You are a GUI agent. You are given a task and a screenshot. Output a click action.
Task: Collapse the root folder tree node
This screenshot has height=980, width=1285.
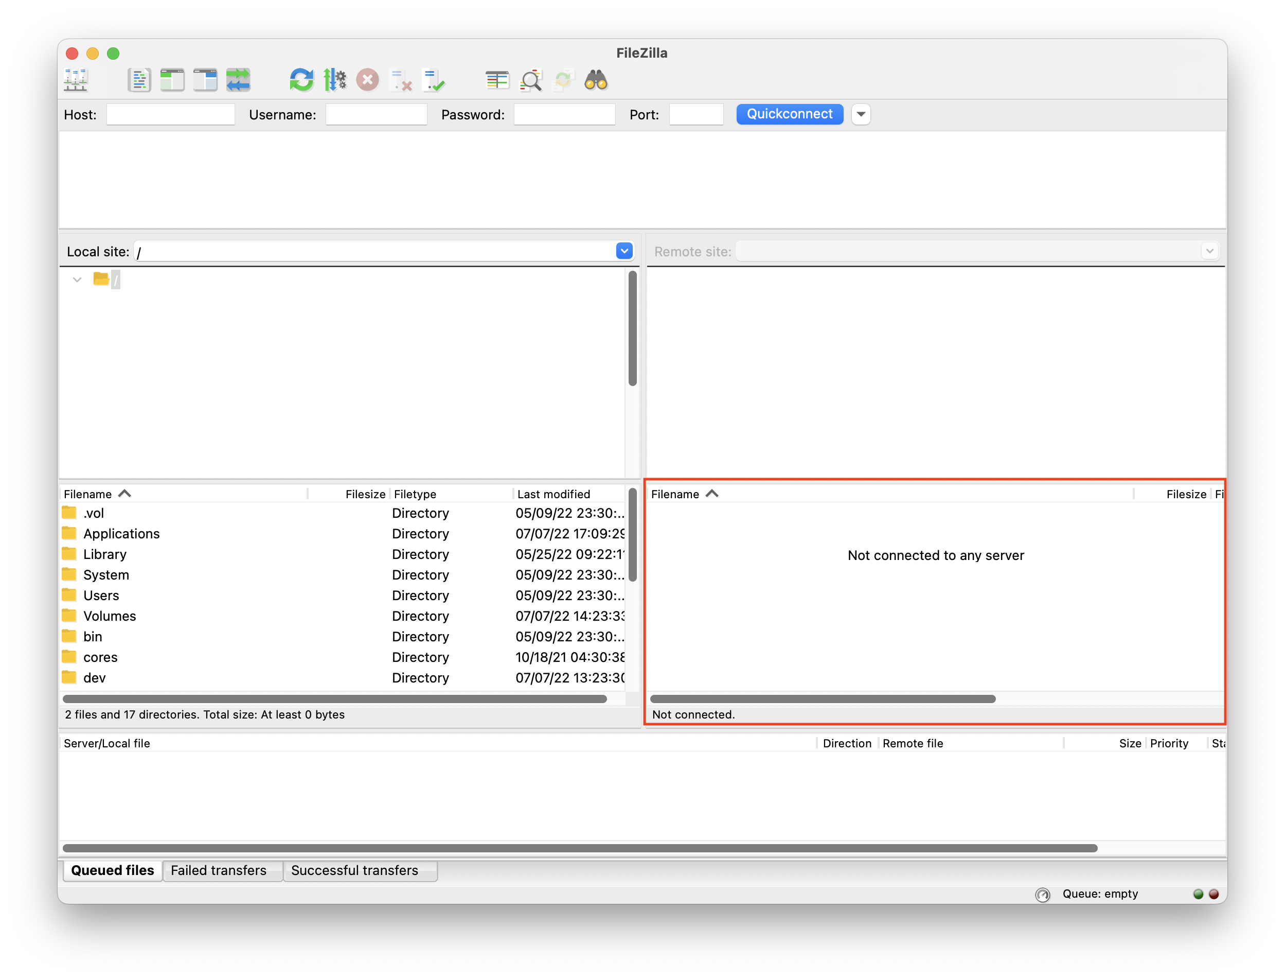pyautogui.click(x=77, y=279)
